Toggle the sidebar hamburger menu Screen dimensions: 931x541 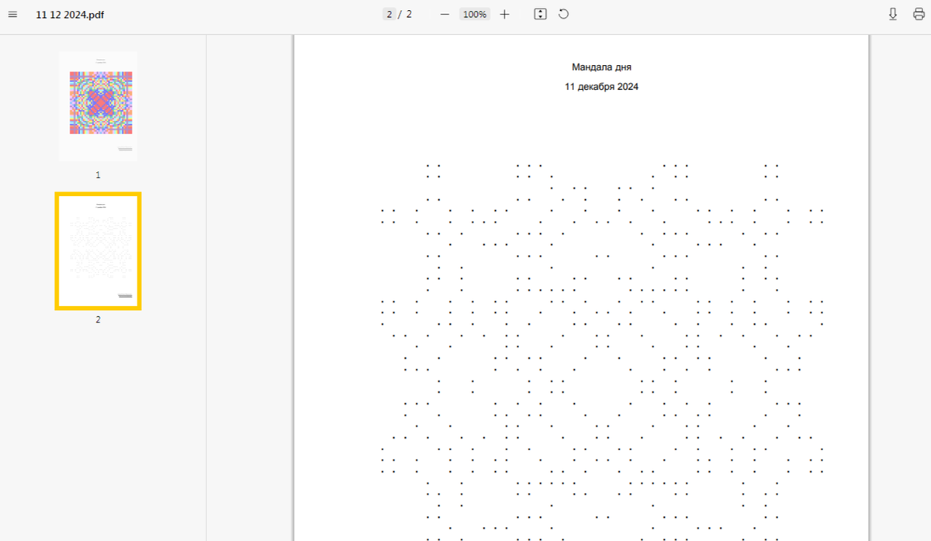click(x=12, y=15)
